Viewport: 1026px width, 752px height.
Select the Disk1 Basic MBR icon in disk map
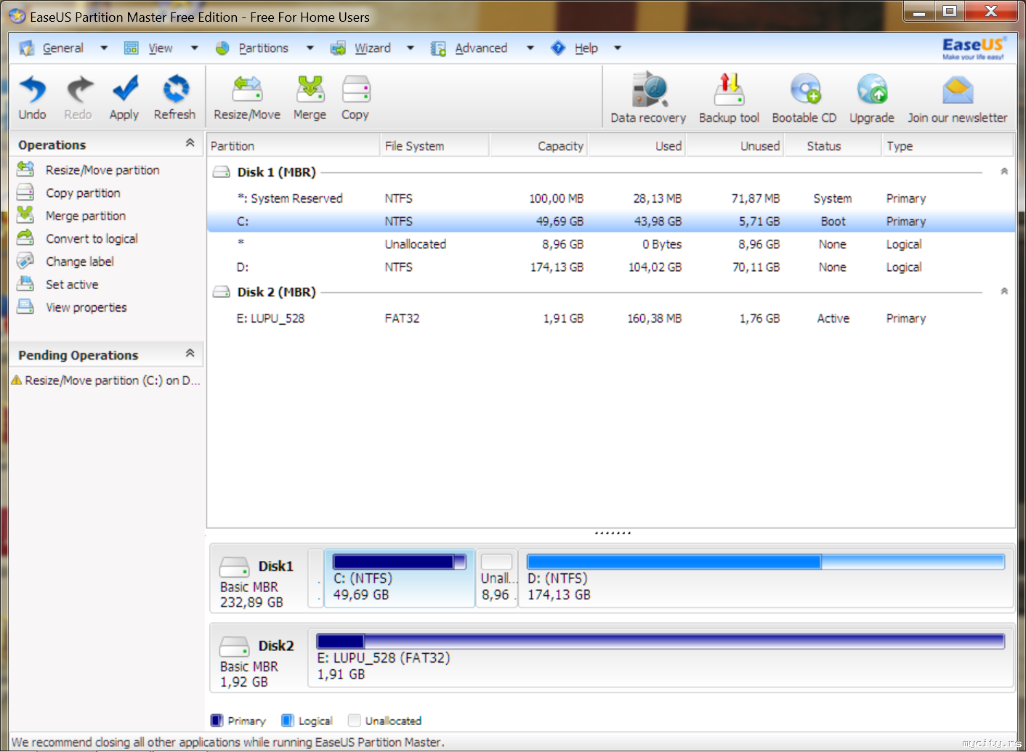[x=234, y=566]
